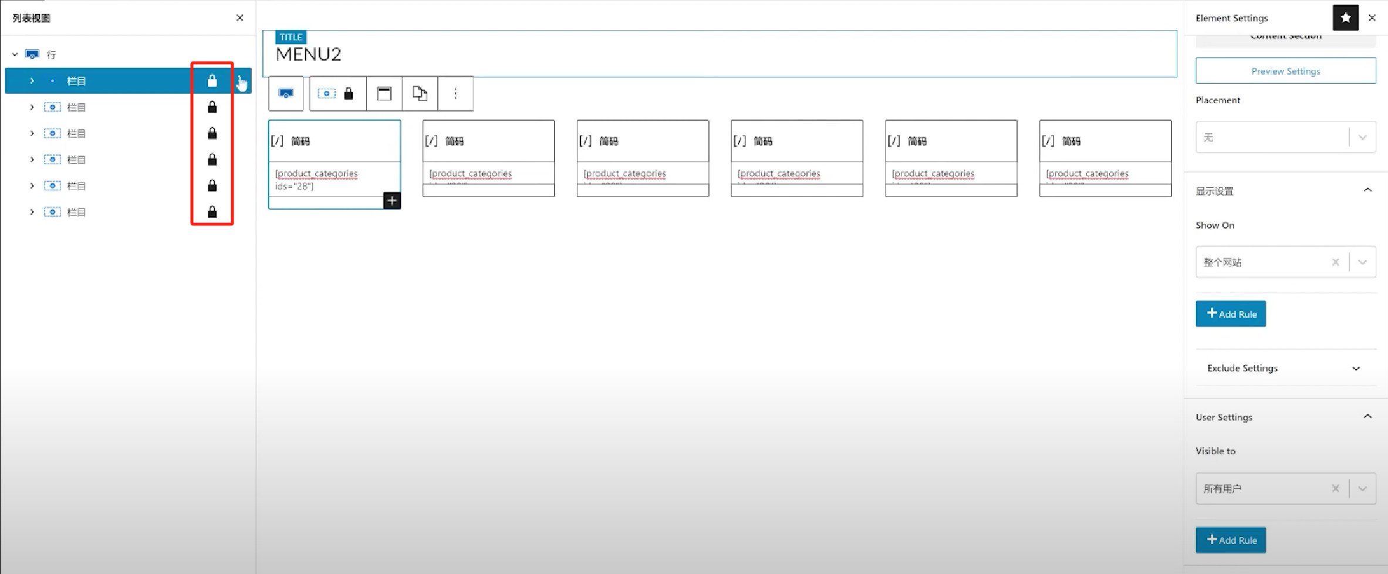Click the lock icon on the highlighted 栏目 row
The image size is (1388, 574).
[212, 81]
